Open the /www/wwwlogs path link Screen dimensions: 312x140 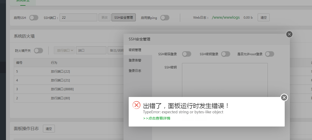pyautogui.click(x=226, y=18)
